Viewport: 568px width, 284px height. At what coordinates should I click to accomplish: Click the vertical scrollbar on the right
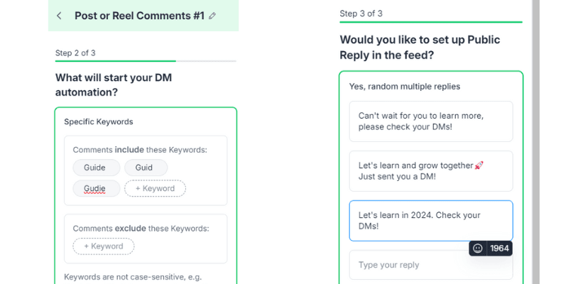point(536,142)
